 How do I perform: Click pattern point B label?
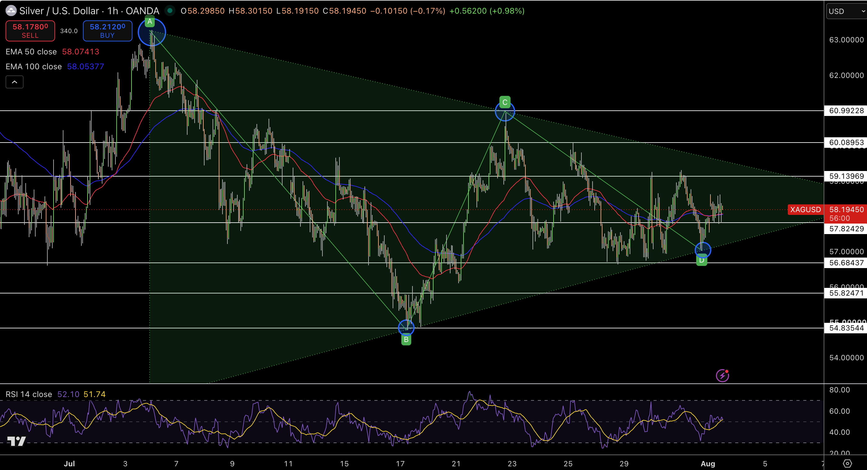pos(406,340)
